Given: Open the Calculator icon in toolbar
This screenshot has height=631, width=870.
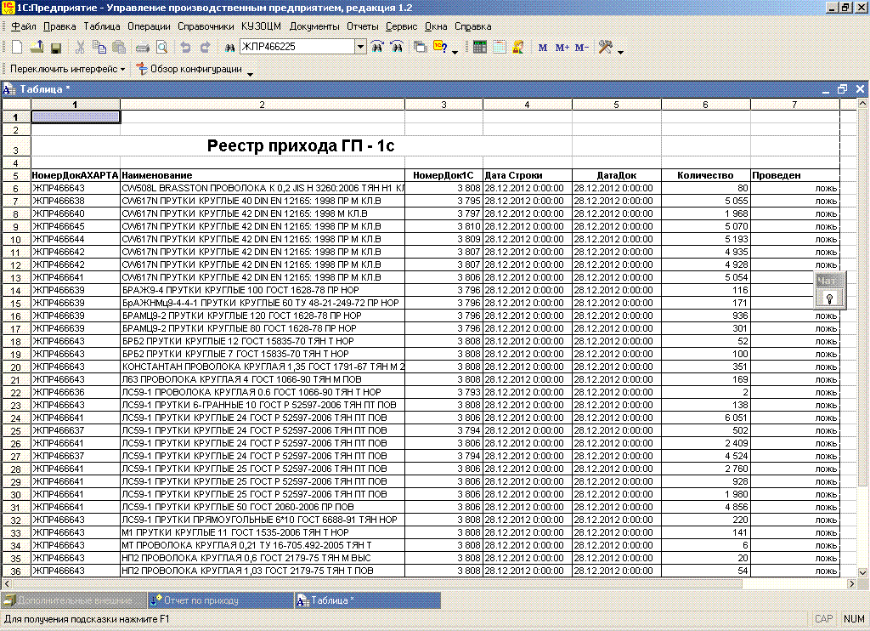Looking at the screenshot, I should pos(480,48).
